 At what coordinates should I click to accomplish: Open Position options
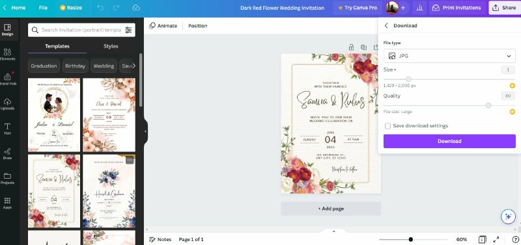198,26
